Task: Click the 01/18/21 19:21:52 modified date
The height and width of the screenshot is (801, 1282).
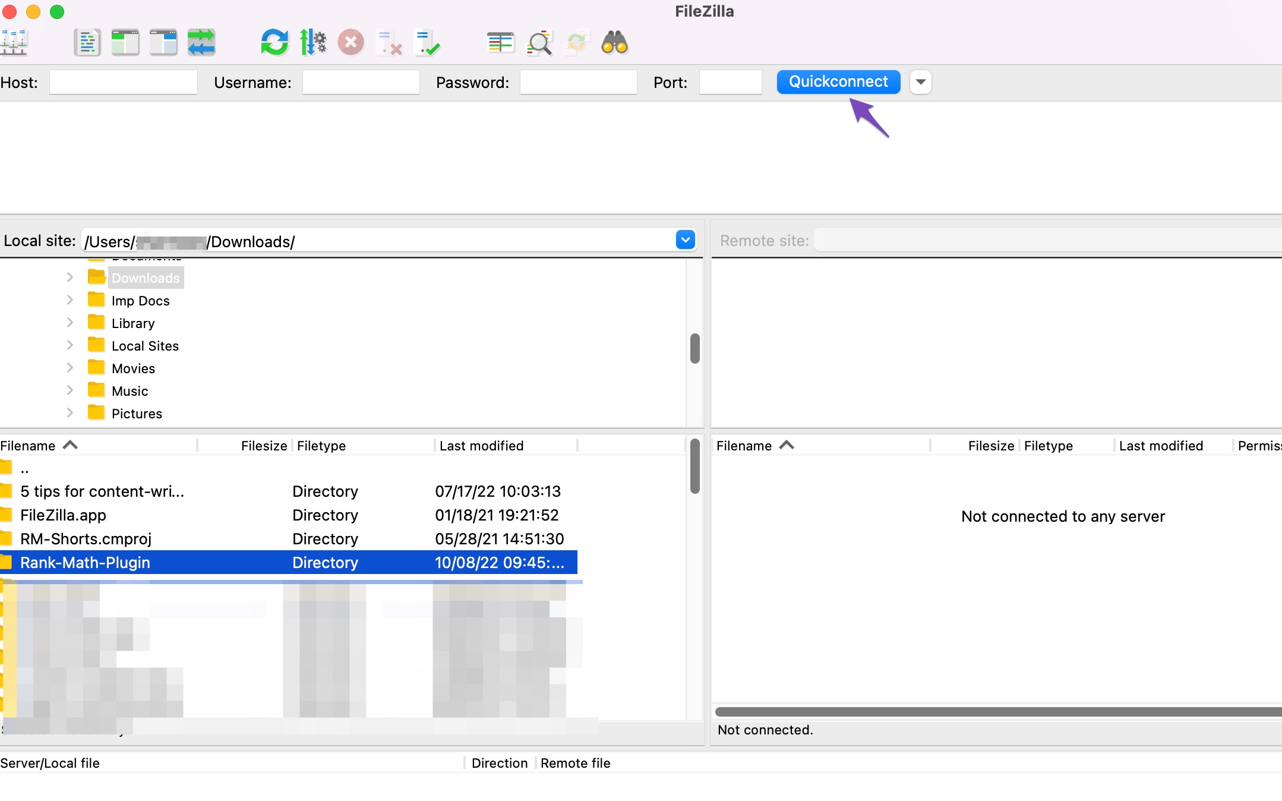Action: [497, 515]
